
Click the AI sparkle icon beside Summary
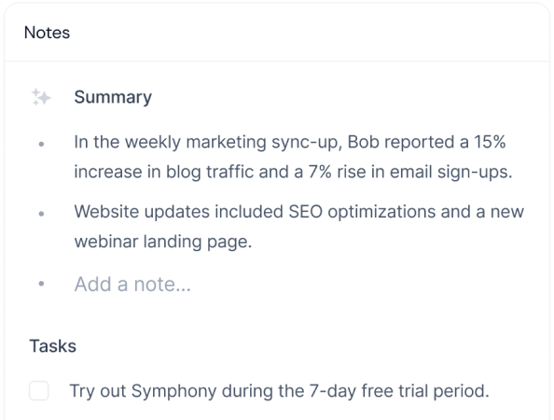tap(41, 97)
